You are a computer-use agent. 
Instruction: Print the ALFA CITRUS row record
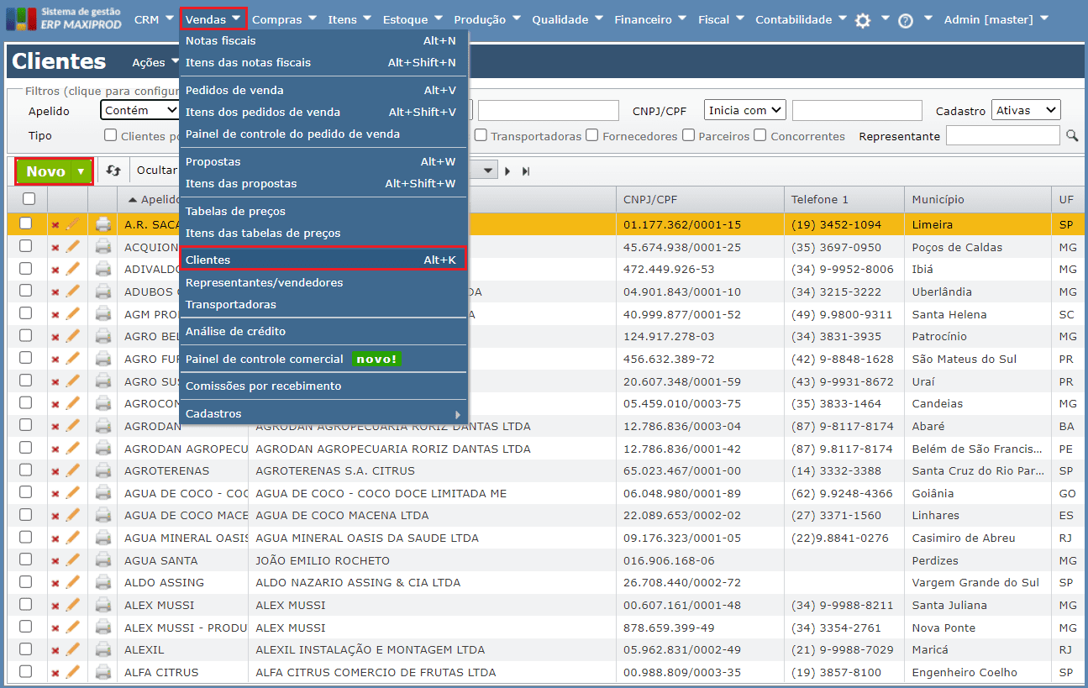(x=103, y=672)
